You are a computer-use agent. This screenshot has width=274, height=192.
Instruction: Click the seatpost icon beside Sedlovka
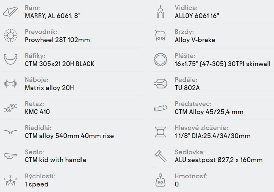pos(160,156)
